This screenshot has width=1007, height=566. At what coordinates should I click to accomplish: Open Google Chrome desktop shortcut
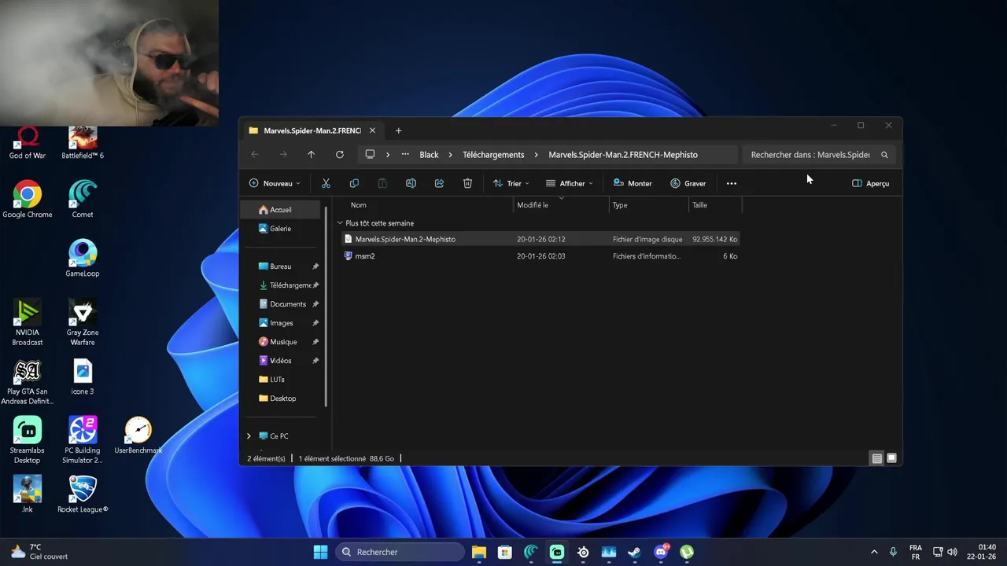[28, 200]
